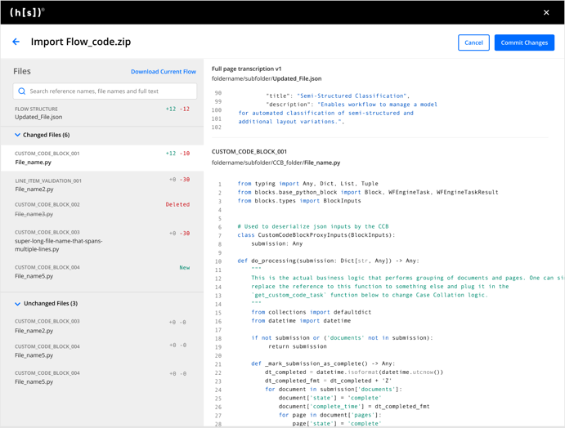Open unchanged CUSTOM_CODE_BLOCK_003 File_name2.py
The height and width of the screenshot is (428, 565).
click(102, 326)
